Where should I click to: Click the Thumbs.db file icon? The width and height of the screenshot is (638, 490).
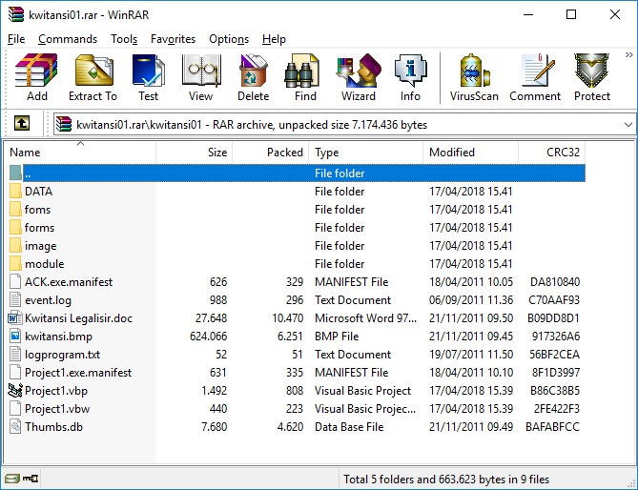click(x=15, y=426)
